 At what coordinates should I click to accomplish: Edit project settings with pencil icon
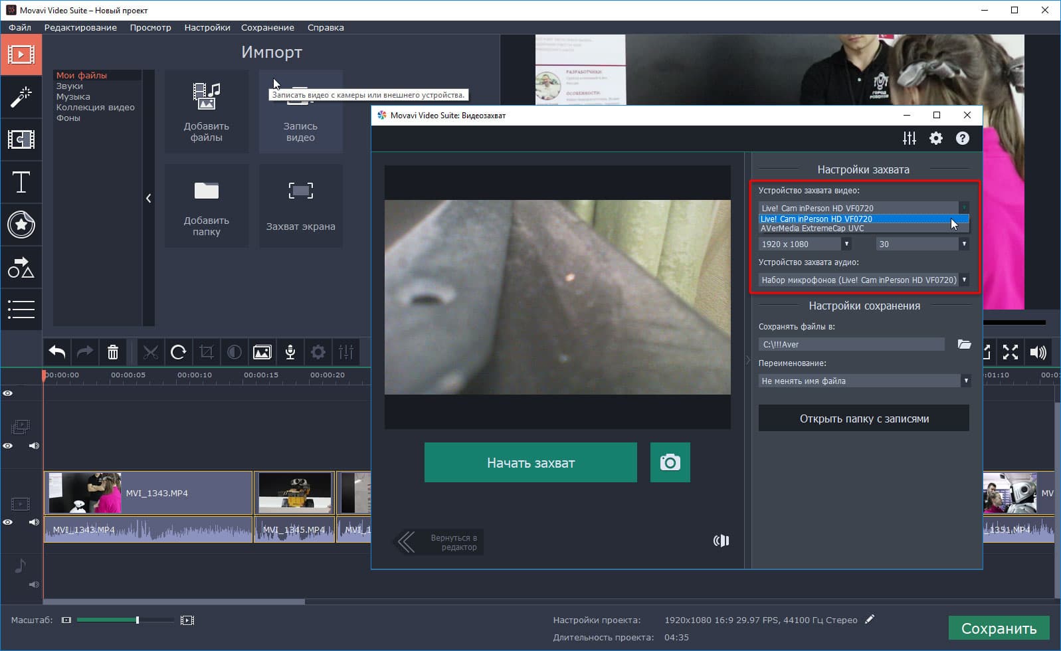[x=870, y=619]
